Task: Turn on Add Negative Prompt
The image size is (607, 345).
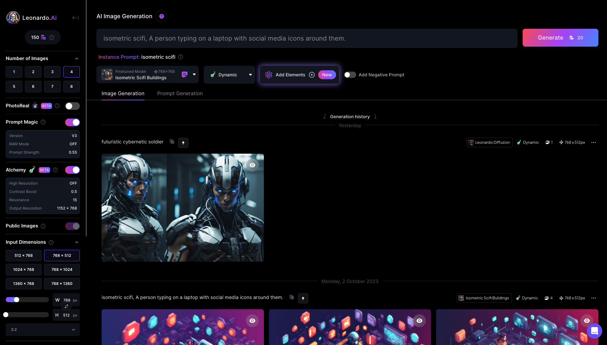Action: point(350,75)
